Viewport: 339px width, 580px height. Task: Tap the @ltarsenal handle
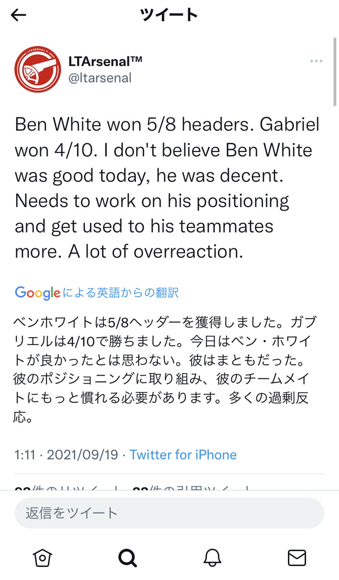coord(99,78)
